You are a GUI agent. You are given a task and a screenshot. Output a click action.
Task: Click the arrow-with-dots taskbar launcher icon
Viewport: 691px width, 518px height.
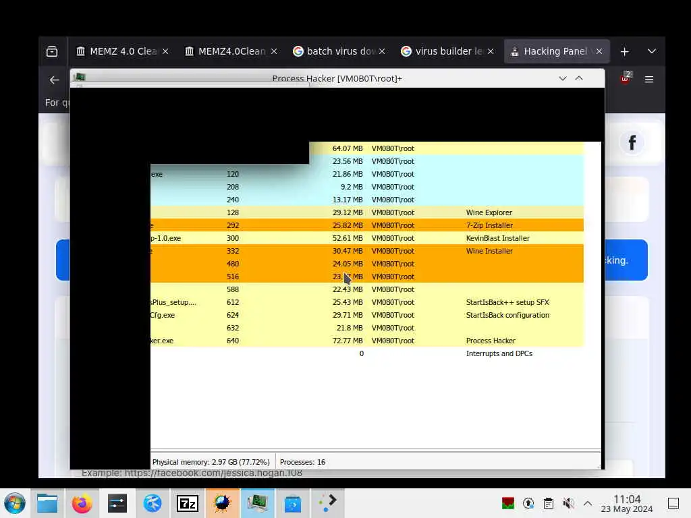pyautogui.click(x=328, y=503)
